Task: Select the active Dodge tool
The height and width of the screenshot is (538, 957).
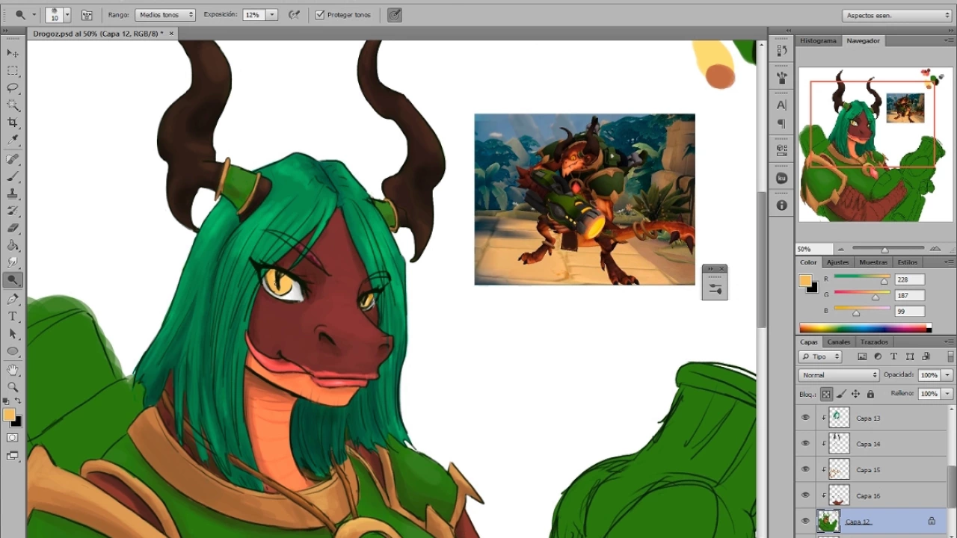Action: pos(13,280)
